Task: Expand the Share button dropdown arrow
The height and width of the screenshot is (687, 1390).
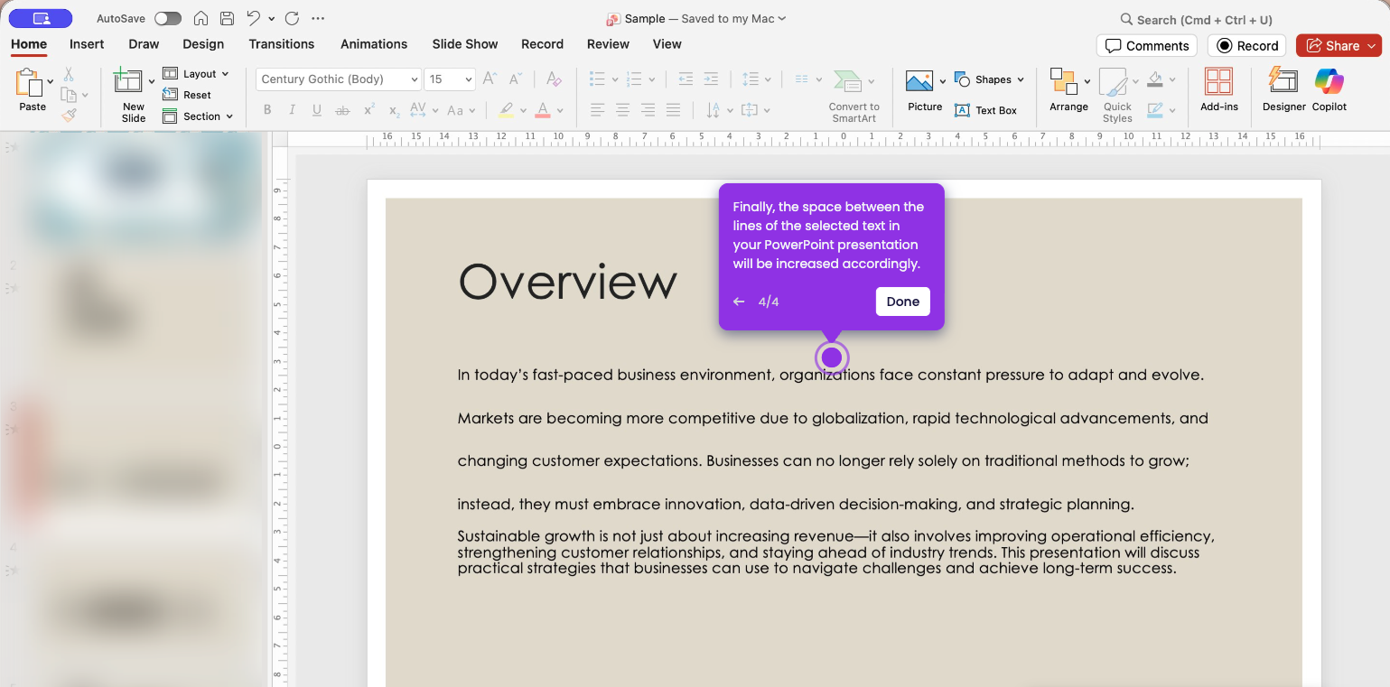Action: click(1373, 46)
